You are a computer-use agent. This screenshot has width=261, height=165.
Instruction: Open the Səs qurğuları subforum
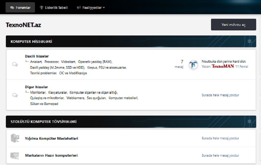coord(96,98)
